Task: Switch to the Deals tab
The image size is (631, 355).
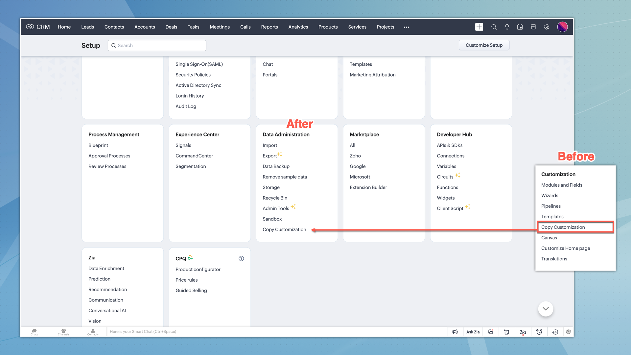Action: 171,27
